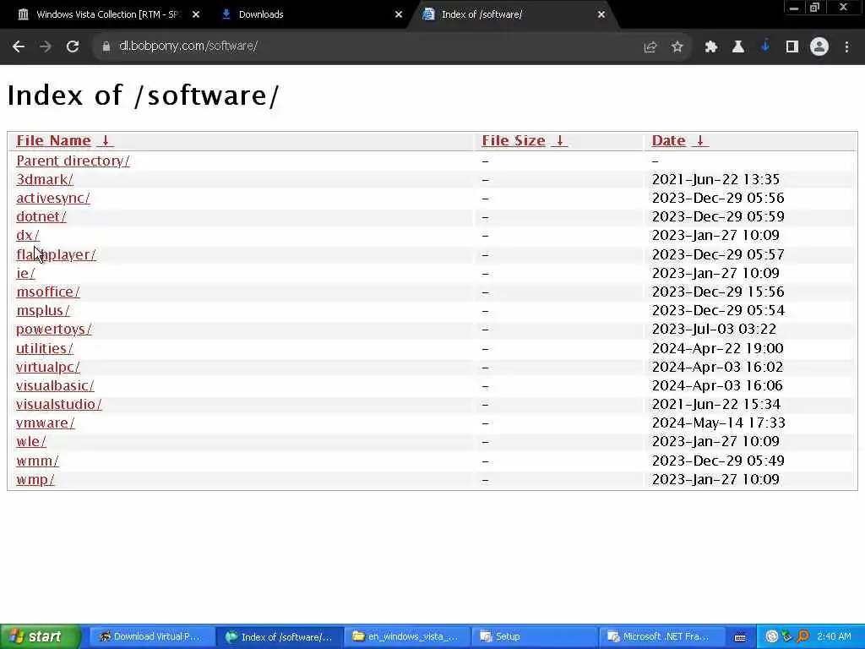This screenshot has height=649, width=865.
Task: Click the date 2024-Apr-22 19:00
Action: (717, 348)
